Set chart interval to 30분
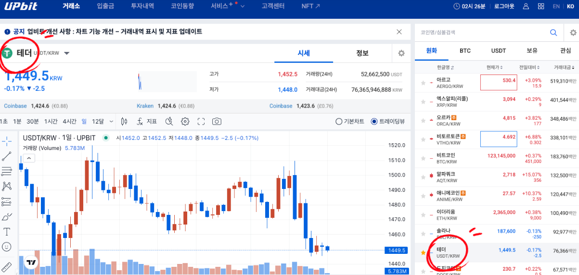 coord(33,122)
